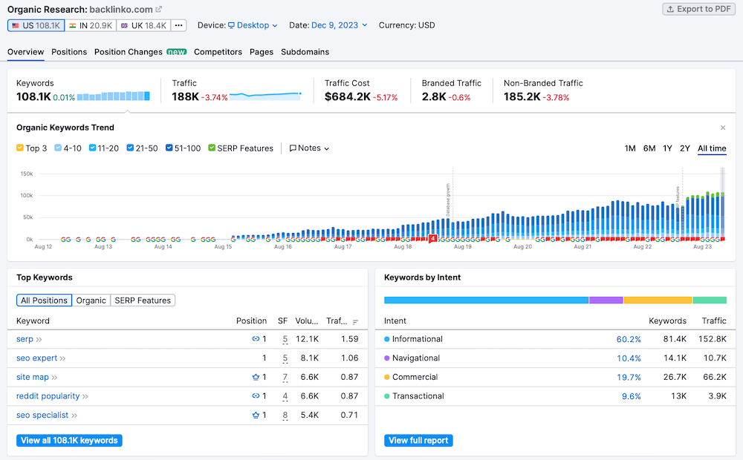Image resolution: width=743 pixels, height=460 pixels.
Task: Click the crown icon in site map row
Action: tap(256, 378)
